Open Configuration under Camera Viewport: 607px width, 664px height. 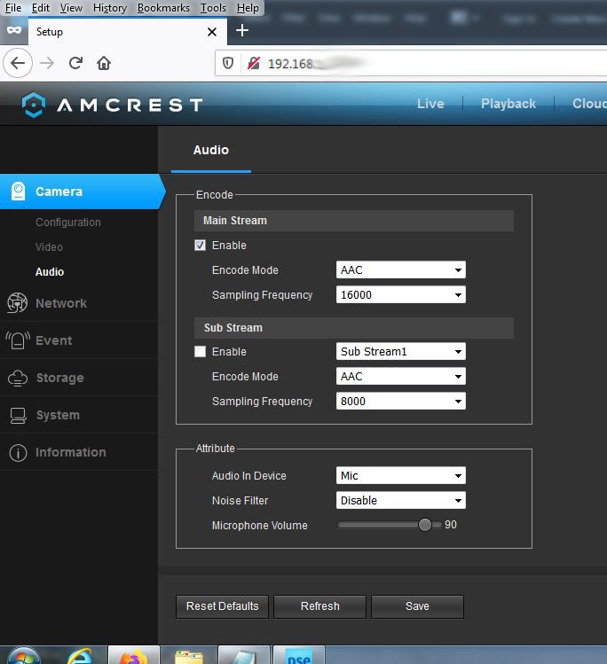[x=68, y=223]
